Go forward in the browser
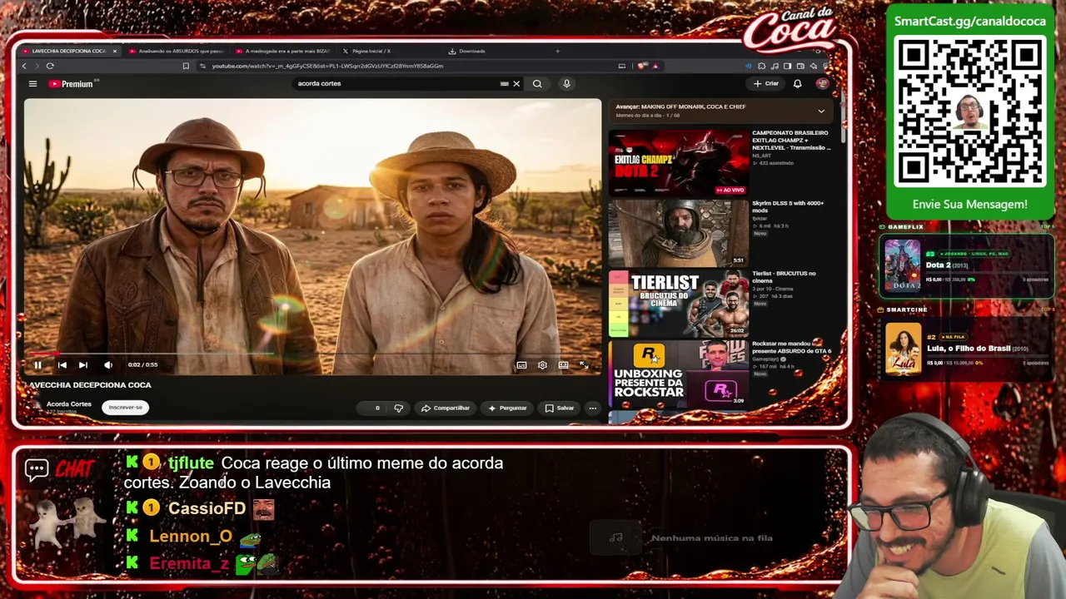 point(37,66)
